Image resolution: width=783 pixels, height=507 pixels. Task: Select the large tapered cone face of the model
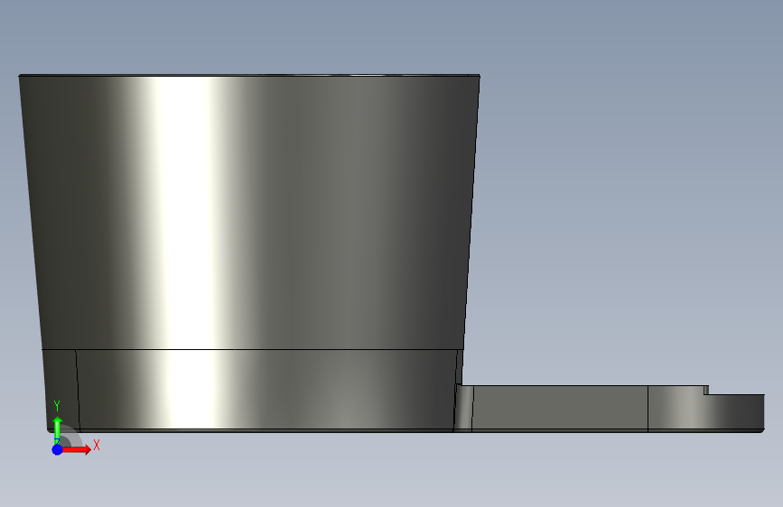249,213
